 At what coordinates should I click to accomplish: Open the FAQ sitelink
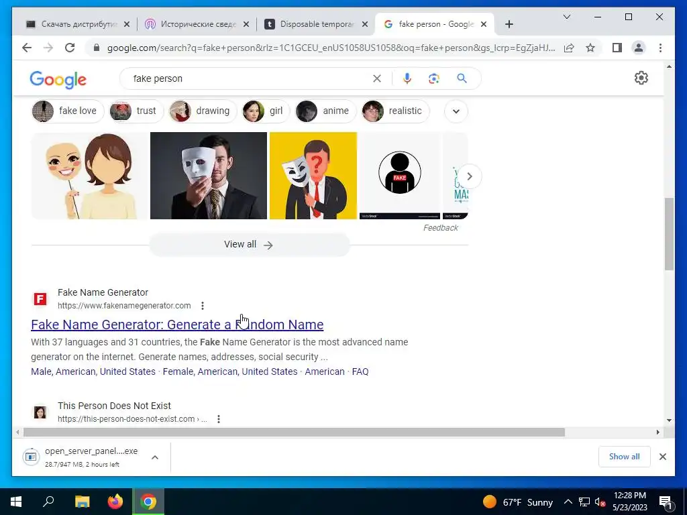pyautogui.click(x=360, y=371)
